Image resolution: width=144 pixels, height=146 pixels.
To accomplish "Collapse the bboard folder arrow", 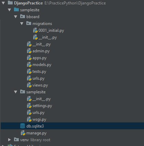I will tap(16, 17).
